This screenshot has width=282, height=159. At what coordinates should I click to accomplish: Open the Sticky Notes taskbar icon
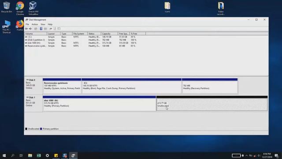pos(56,155)
